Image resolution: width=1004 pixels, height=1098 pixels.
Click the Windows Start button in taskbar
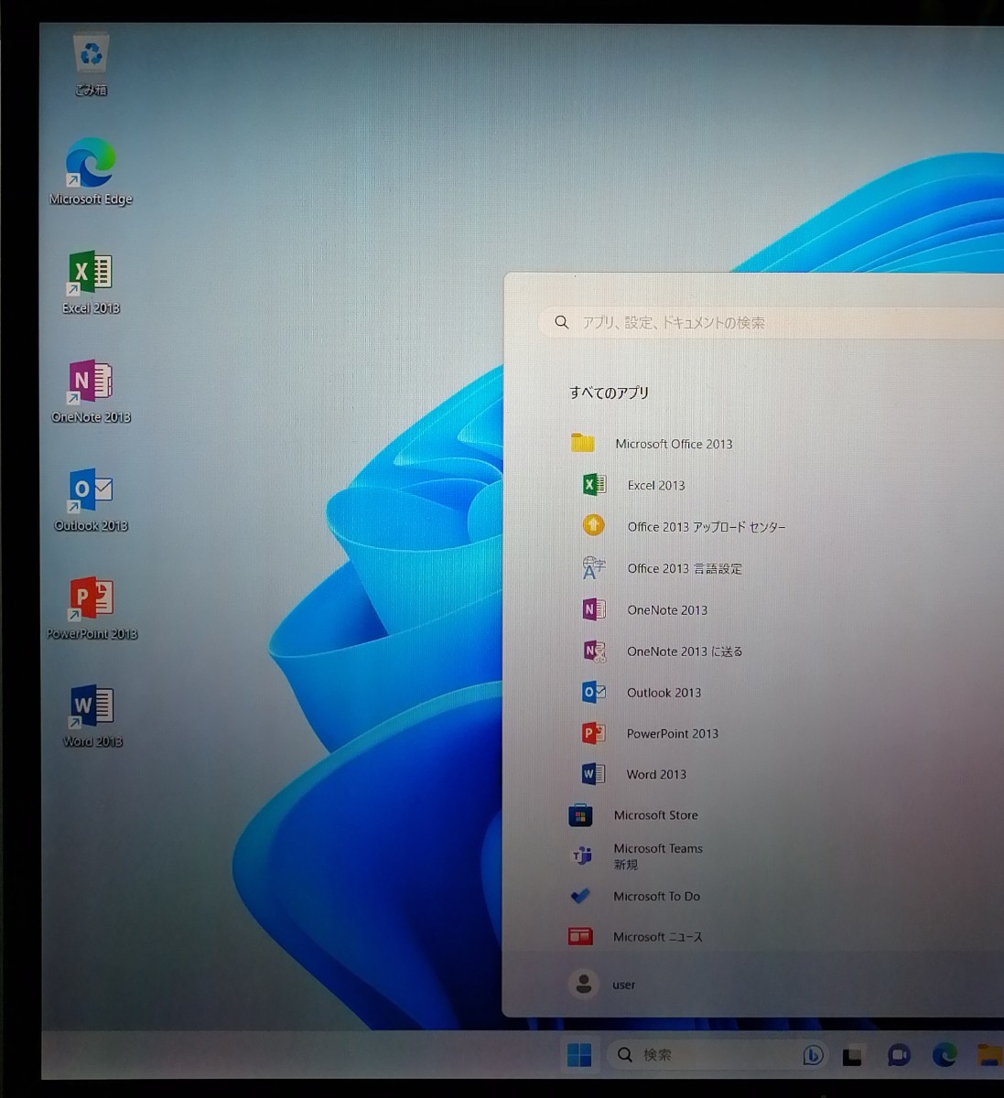579,1055
